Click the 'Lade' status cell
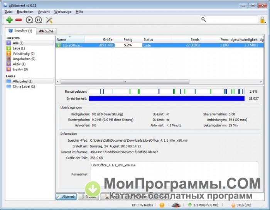270x210 pixels. pyautogui.click(x=147, y=45)
